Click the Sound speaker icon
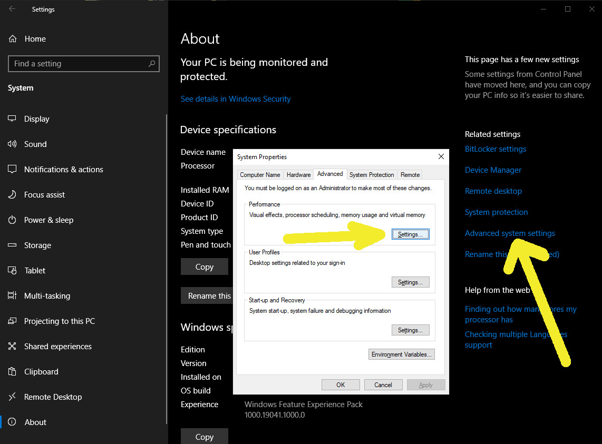 pos(12,144)
